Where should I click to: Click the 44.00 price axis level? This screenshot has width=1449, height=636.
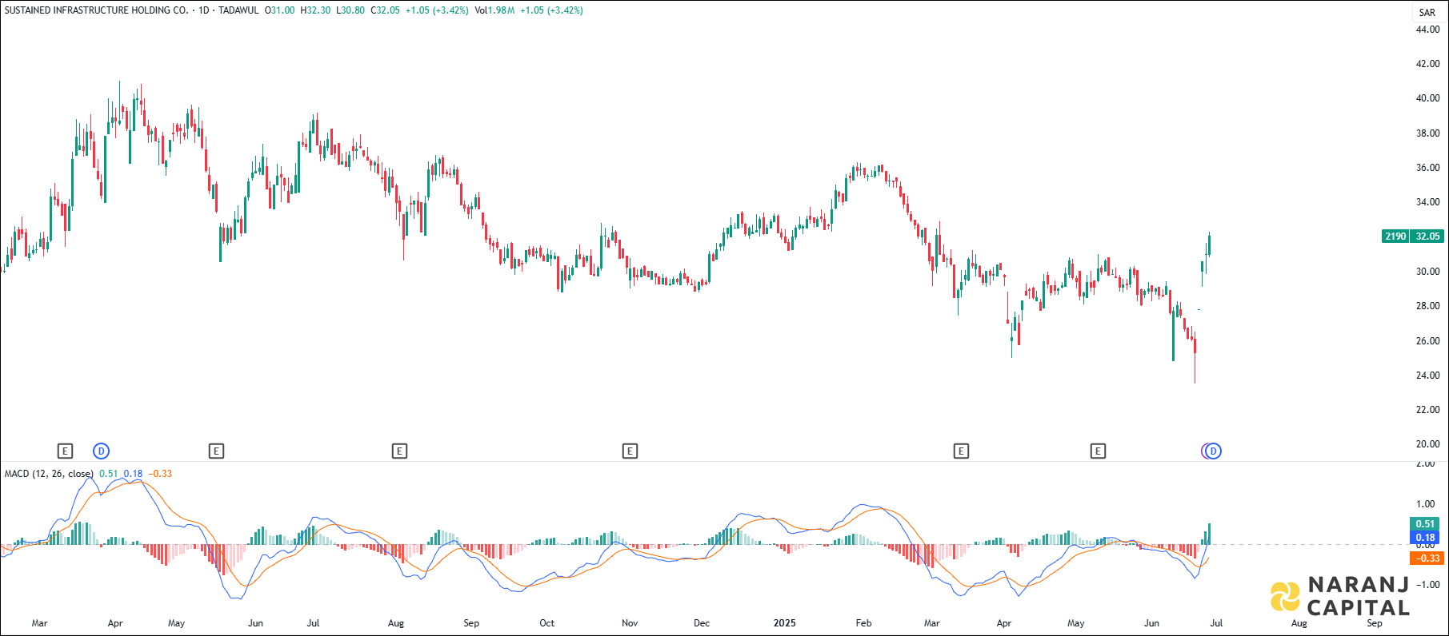(1427, 30)
